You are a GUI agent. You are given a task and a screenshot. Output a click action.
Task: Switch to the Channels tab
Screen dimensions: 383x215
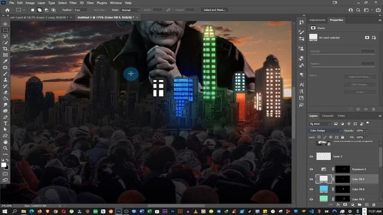[x=327, y=116]
